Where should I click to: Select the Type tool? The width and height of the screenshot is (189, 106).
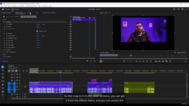pos(3,95)
